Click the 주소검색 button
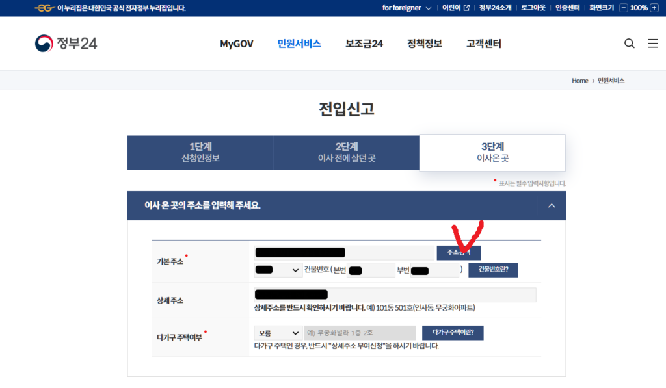The width and height of the screenshot is (666, 388). [x=459, y=253]
